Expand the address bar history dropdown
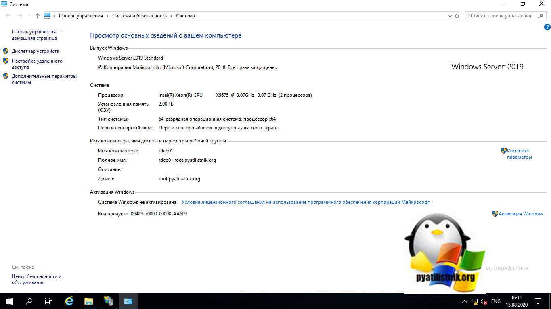The image size is (551, 309). tap(450, 16)
